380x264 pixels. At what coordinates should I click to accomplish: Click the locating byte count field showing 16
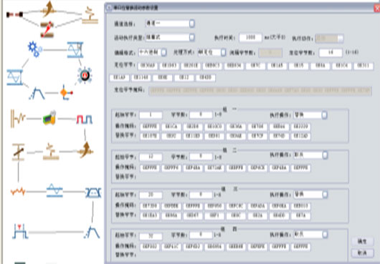331,52
